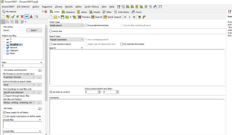Enable Line by line checkbox

[x=51, y=31]
